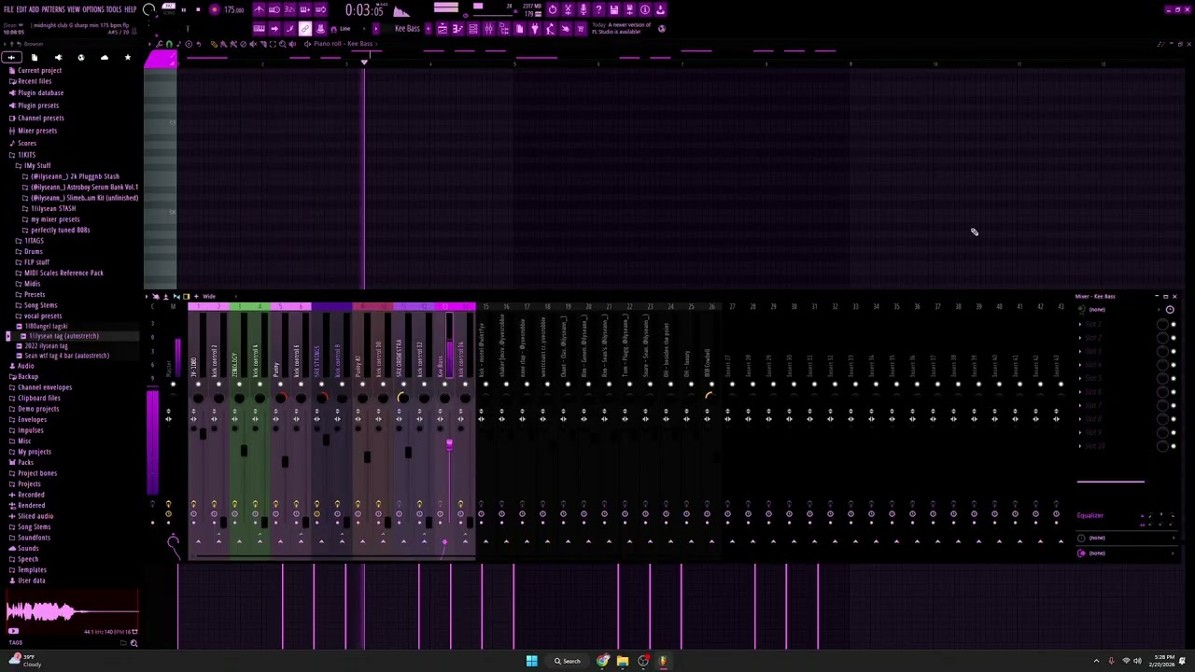Open the globe online news icon
1195x672 pixels.
tap(661, 29)
